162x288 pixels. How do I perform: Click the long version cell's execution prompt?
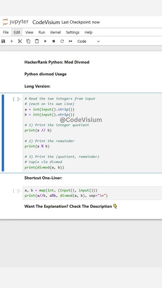click(x=17, y=99)
